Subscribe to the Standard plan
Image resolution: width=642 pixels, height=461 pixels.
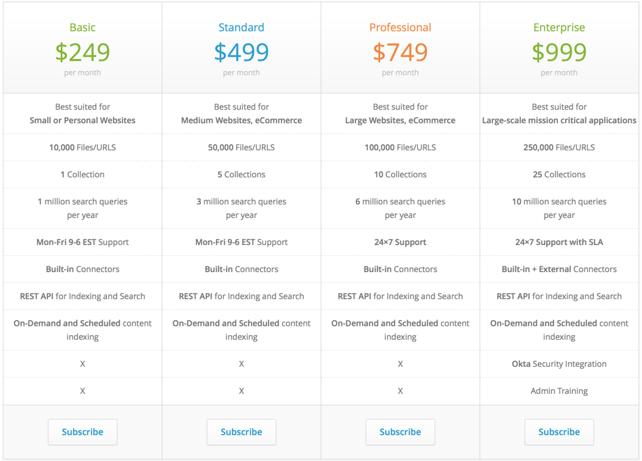[x=242, y=432]
